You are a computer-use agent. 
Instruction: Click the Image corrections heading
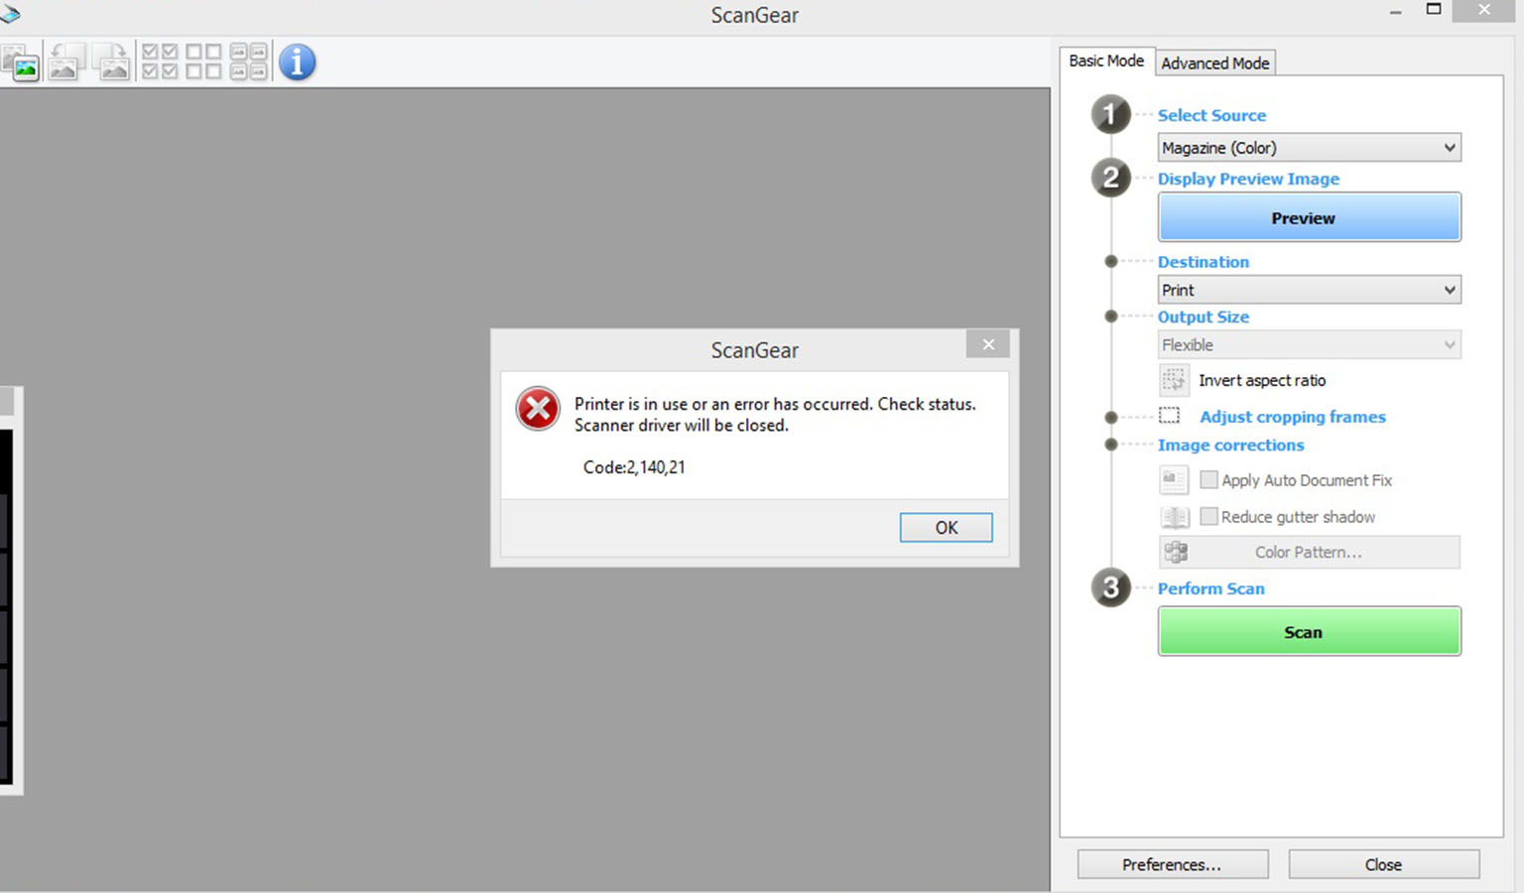(x=1231, y=446)
